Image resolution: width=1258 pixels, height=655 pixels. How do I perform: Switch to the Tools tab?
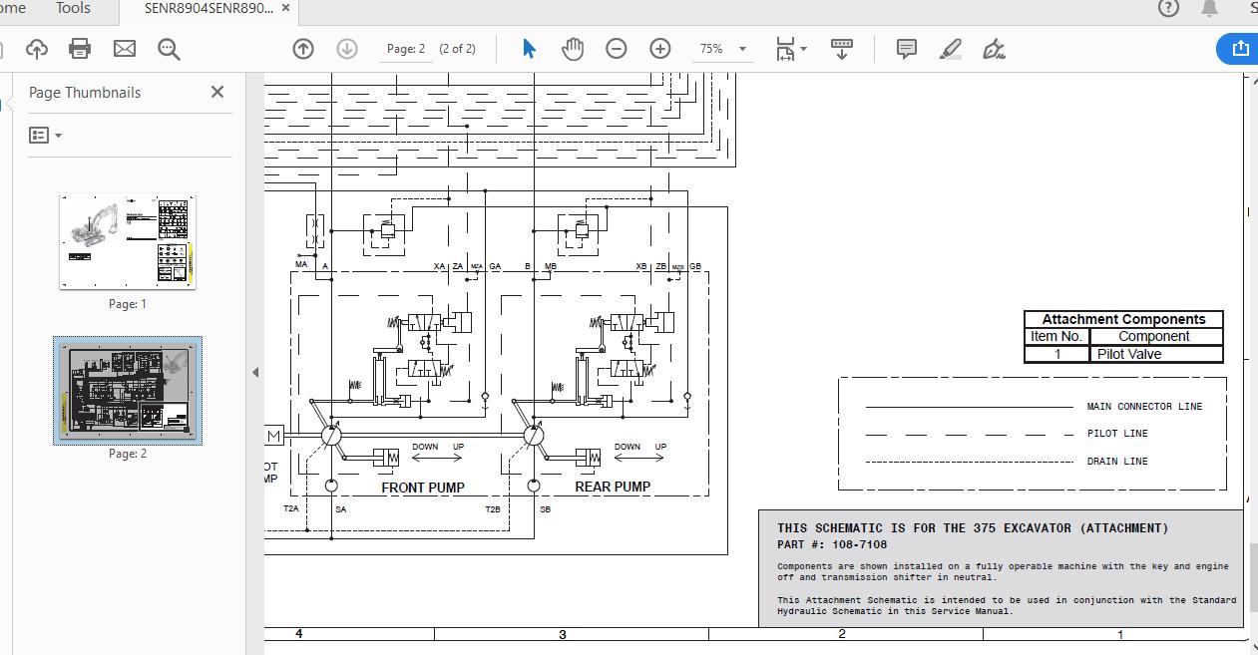pos(73,9)
